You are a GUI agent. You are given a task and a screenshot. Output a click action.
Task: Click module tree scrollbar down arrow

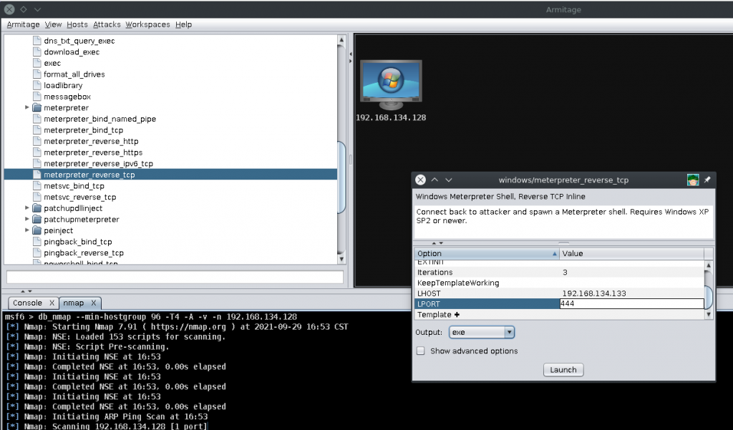341,259
